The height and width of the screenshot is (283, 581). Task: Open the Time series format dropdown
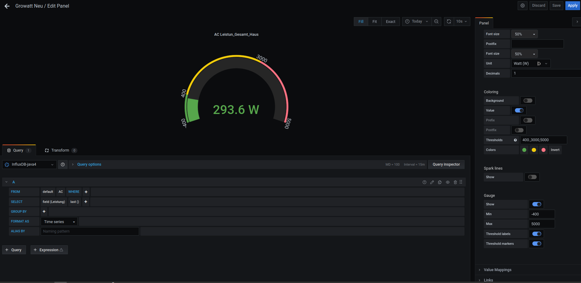coord(59,222)
